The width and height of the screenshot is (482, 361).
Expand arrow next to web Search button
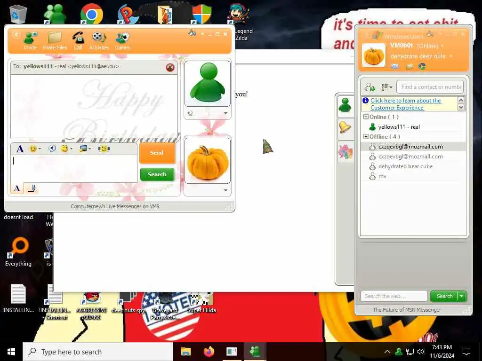click(x=462, y=296)
